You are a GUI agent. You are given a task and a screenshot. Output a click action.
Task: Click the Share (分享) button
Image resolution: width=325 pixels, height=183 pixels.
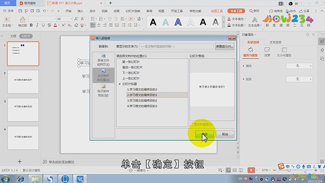[304, 11]
